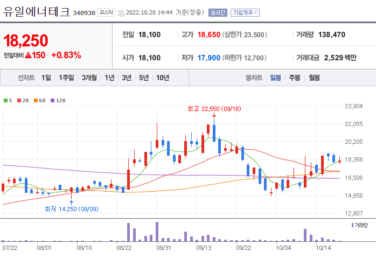Click the stock name 유일에너테크

(37, 11)
